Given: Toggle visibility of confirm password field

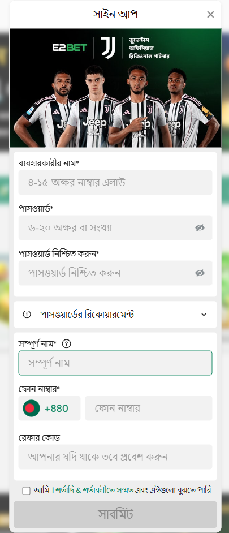Looking at the screenshot, I should (200, 273).
